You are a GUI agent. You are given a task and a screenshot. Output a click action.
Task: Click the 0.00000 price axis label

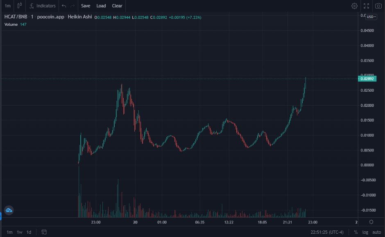pyautogui.click(x=367, y=165)
